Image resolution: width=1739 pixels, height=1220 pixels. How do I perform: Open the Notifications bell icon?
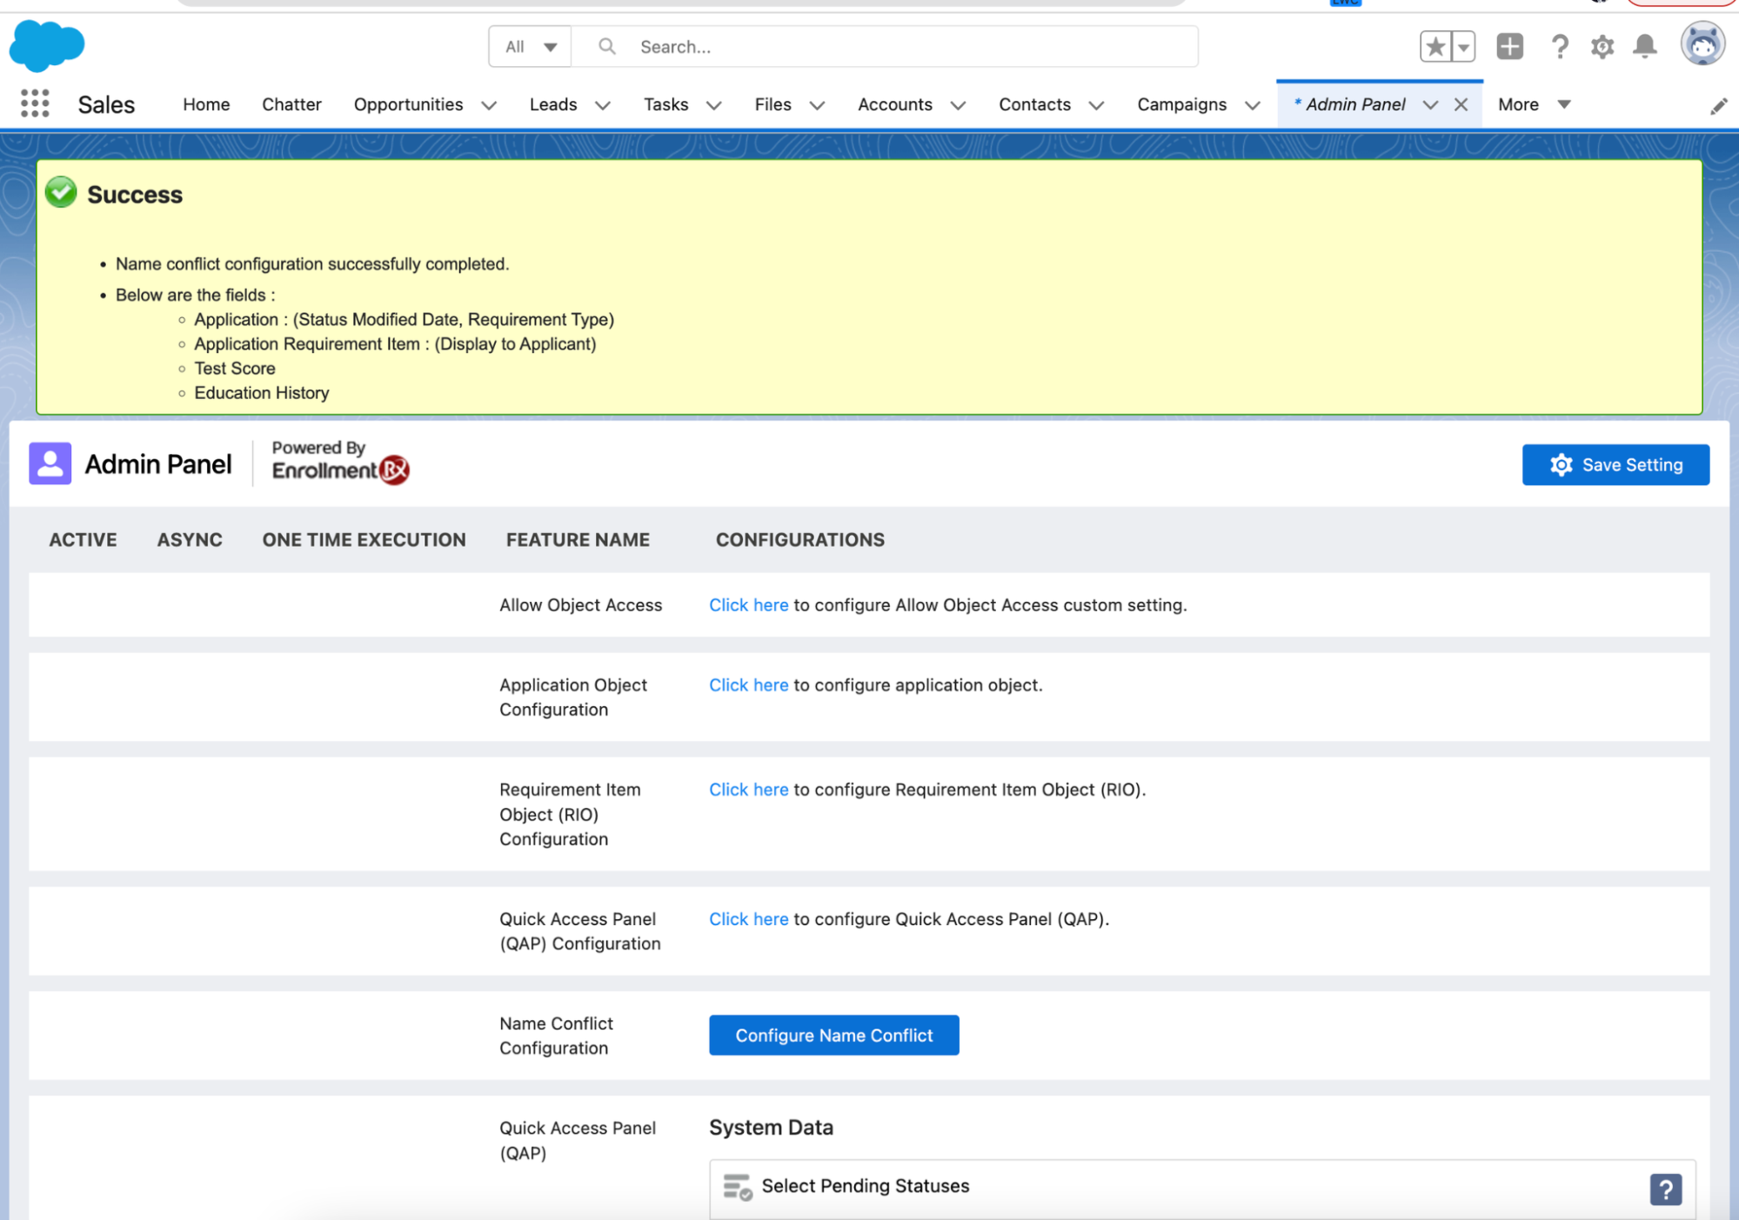click(1644, 46)
